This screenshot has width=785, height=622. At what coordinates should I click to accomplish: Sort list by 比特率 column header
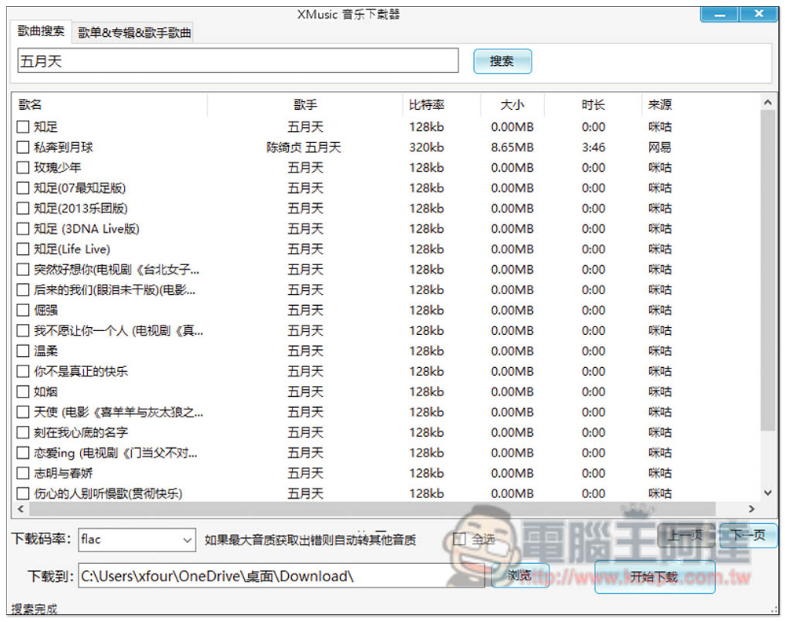click(427, 105)
